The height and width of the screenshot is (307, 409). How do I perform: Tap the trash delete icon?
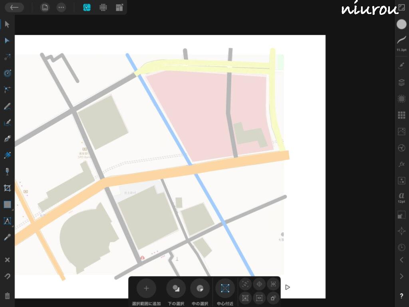pyautogui.click(x=7, y=296)
